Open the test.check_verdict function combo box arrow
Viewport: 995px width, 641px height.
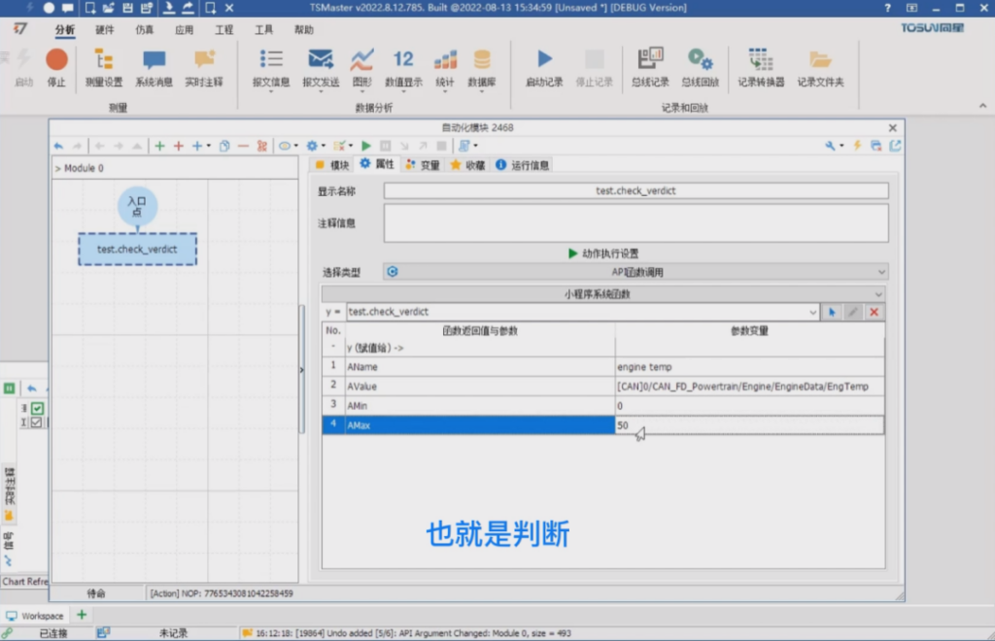point(813,312)
